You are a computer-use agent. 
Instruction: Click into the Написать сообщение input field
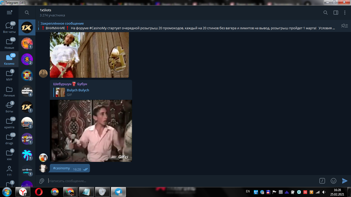click(x=103, y=181)
